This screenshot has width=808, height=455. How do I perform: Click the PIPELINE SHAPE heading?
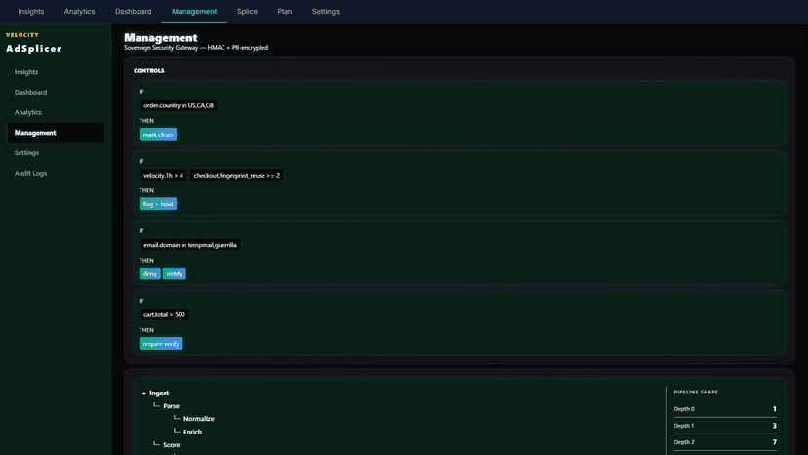point(696,393)
